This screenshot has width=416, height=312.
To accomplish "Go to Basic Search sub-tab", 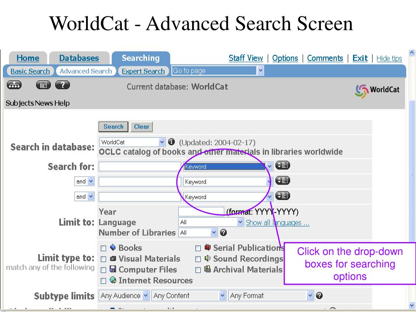I will 30,71.
